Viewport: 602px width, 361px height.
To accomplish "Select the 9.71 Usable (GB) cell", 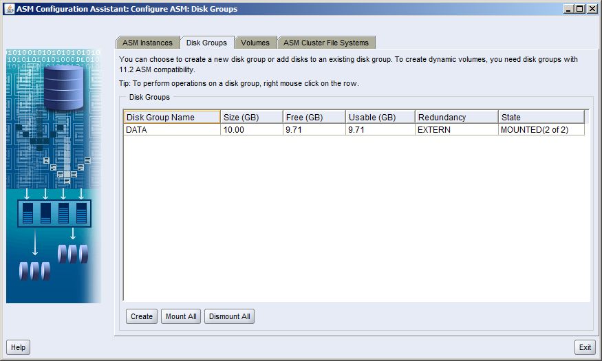I will click(380, 130).
